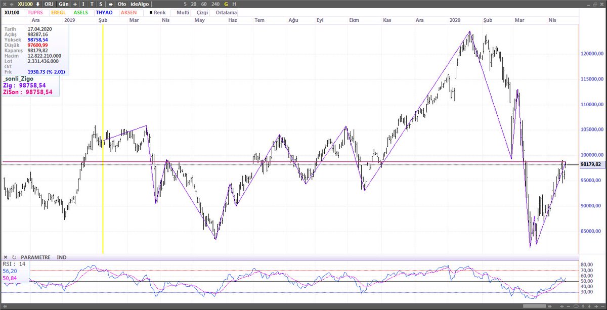Click the RSI value 56,20
Screen dimensions: 607x310
tap(10, 271)
